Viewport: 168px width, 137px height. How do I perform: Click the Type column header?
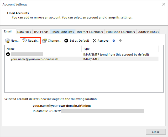(86, 49)
